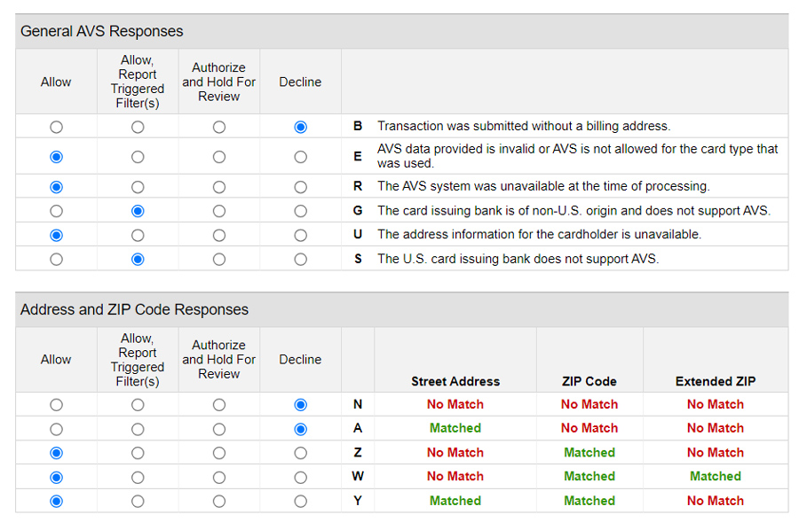Choose Authorize and Hold For Review for code R
Viewport: 799px width, 522px height.
[x=219, y=187]
